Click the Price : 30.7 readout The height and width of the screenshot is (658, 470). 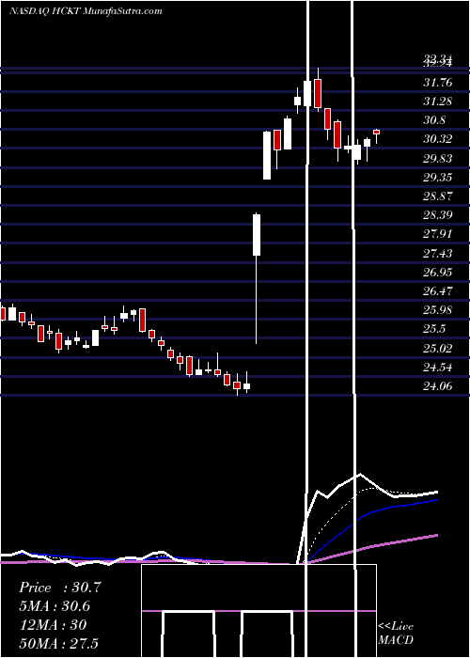tap(60, 587)
